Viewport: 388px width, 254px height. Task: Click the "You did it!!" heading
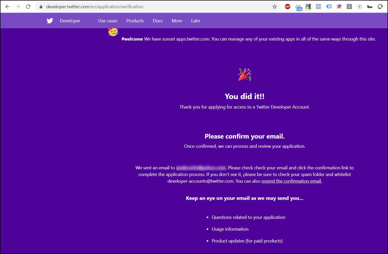(x=245, y=96)
